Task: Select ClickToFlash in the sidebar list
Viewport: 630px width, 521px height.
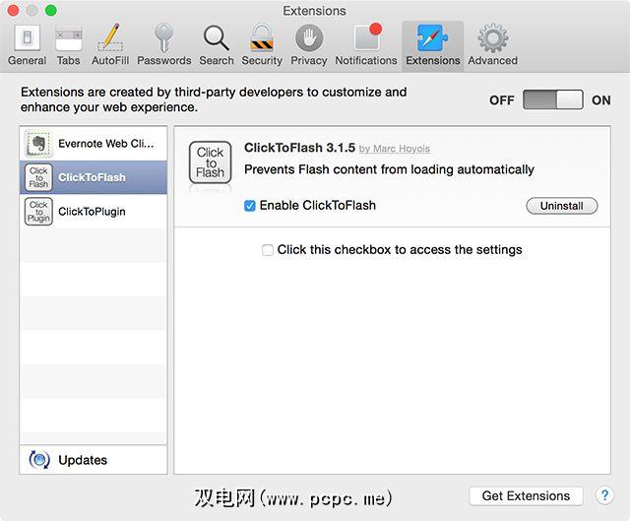Action: [94, 177]
